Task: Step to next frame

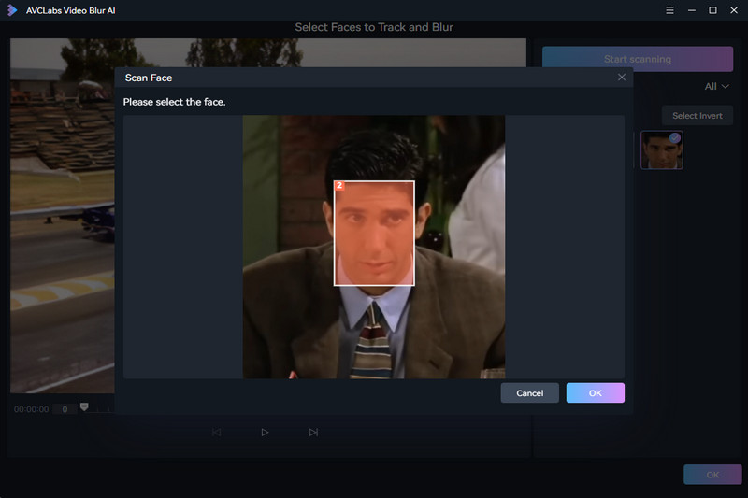Action: [313, 433]
